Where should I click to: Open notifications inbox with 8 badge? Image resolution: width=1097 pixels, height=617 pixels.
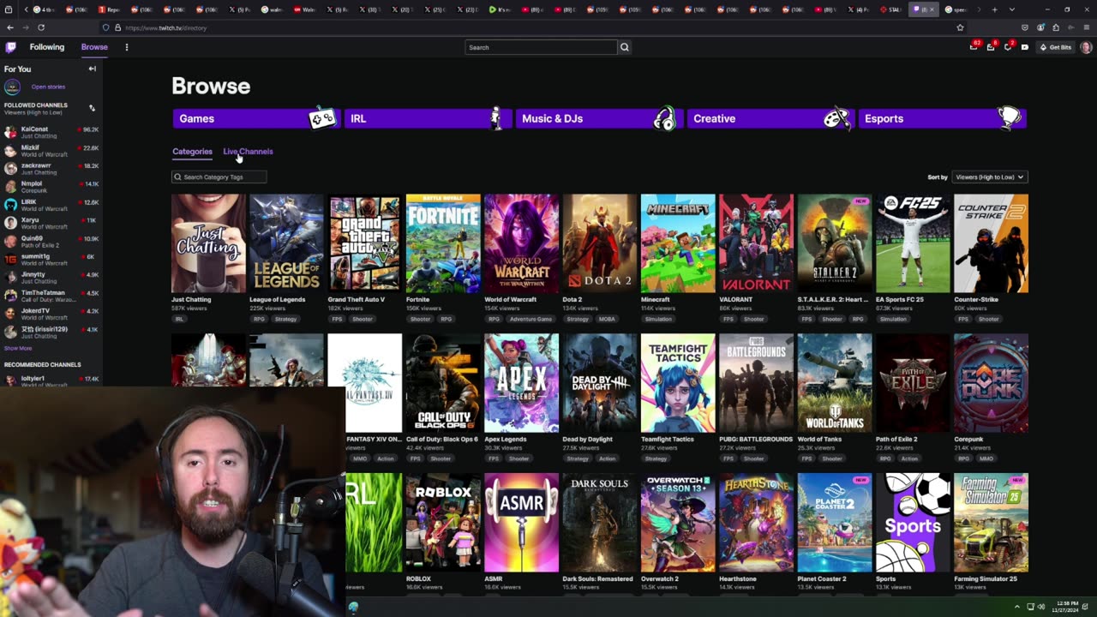[x=991, y=47]
